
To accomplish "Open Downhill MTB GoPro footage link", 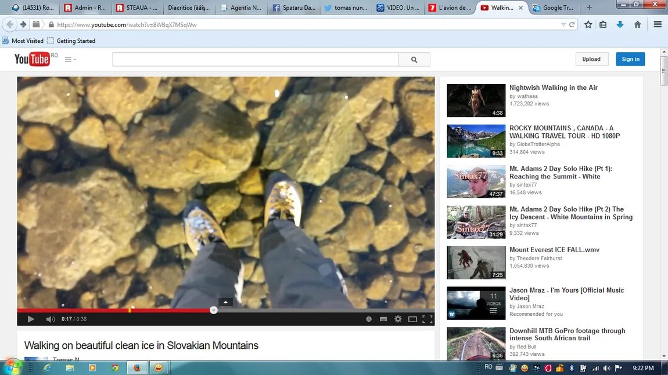I will (x=567, y=334).
